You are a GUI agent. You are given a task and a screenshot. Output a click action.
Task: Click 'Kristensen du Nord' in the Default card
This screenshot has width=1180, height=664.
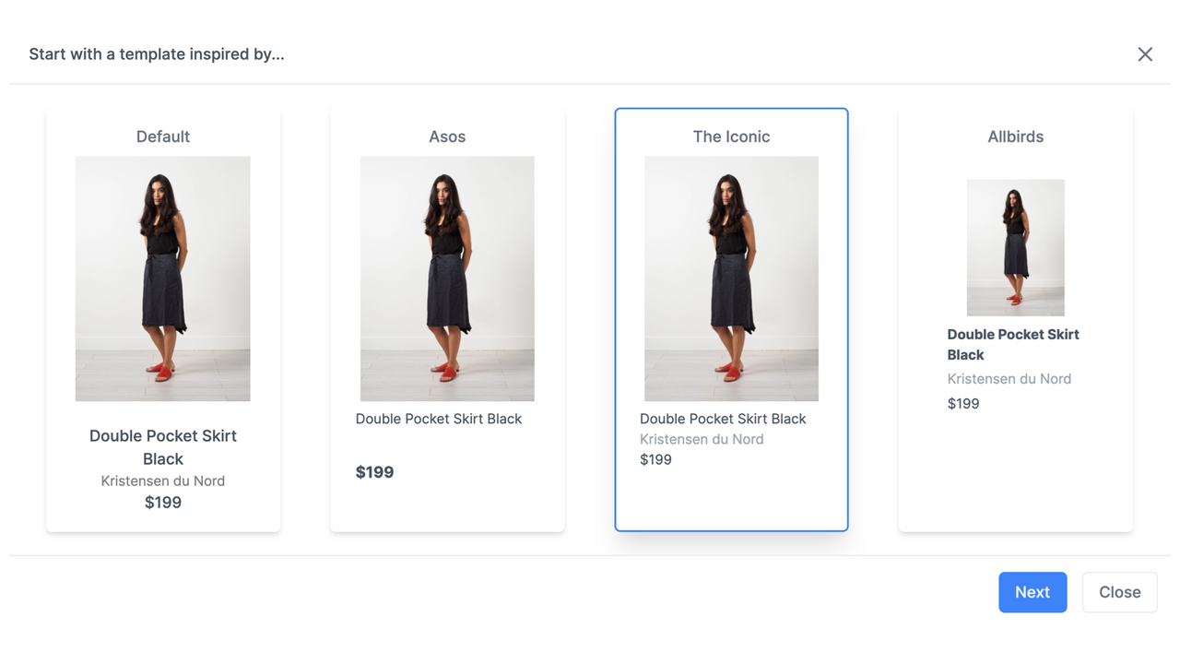(162, 480)
